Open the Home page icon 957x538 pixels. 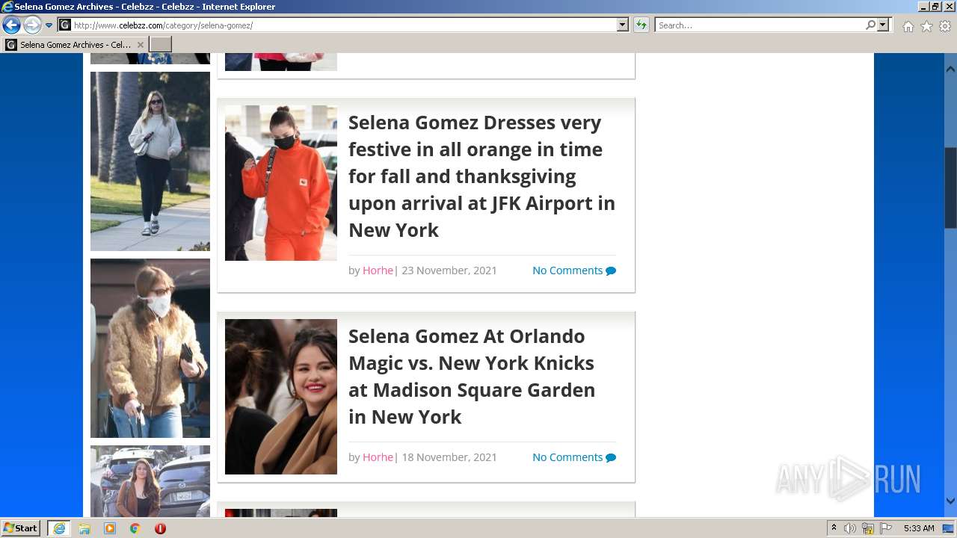pos(908,26)
